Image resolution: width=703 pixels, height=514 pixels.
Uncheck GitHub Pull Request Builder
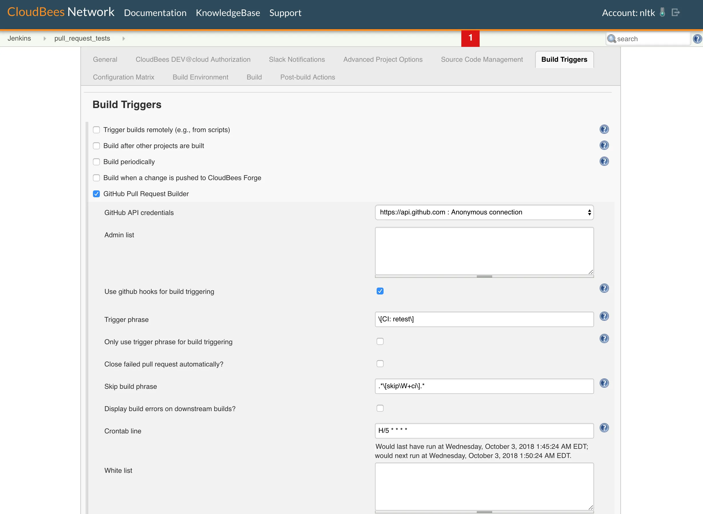pyautogui.click(x=96, y=194)
